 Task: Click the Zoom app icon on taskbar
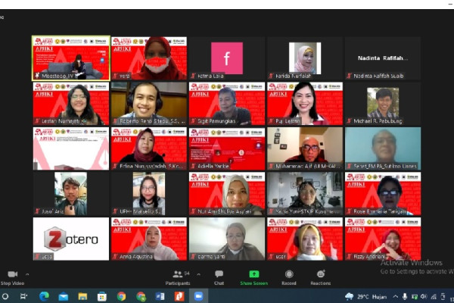tap(198, 296)
